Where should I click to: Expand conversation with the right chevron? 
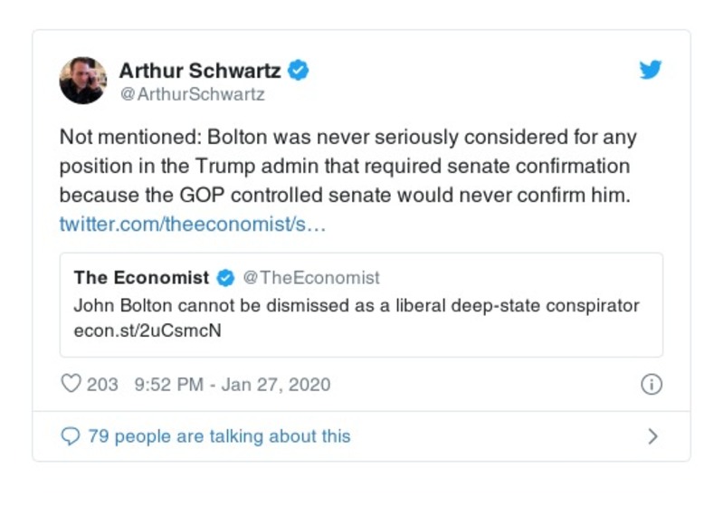(x=652, y=436)
